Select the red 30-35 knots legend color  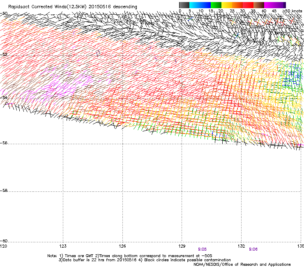[248, 5]
